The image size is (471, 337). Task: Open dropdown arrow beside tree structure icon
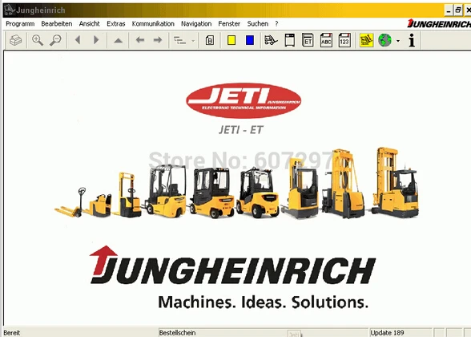(193, 41)
